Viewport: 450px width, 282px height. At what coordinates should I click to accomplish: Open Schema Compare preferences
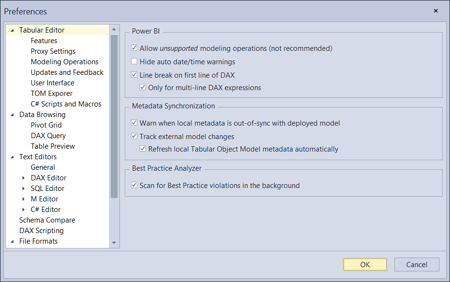[x=47, y=220]
